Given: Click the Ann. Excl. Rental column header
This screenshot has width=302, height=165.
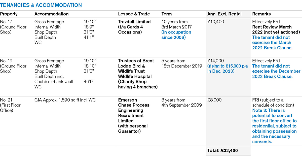Looking at the screenshot, I should tap(224, 14).
